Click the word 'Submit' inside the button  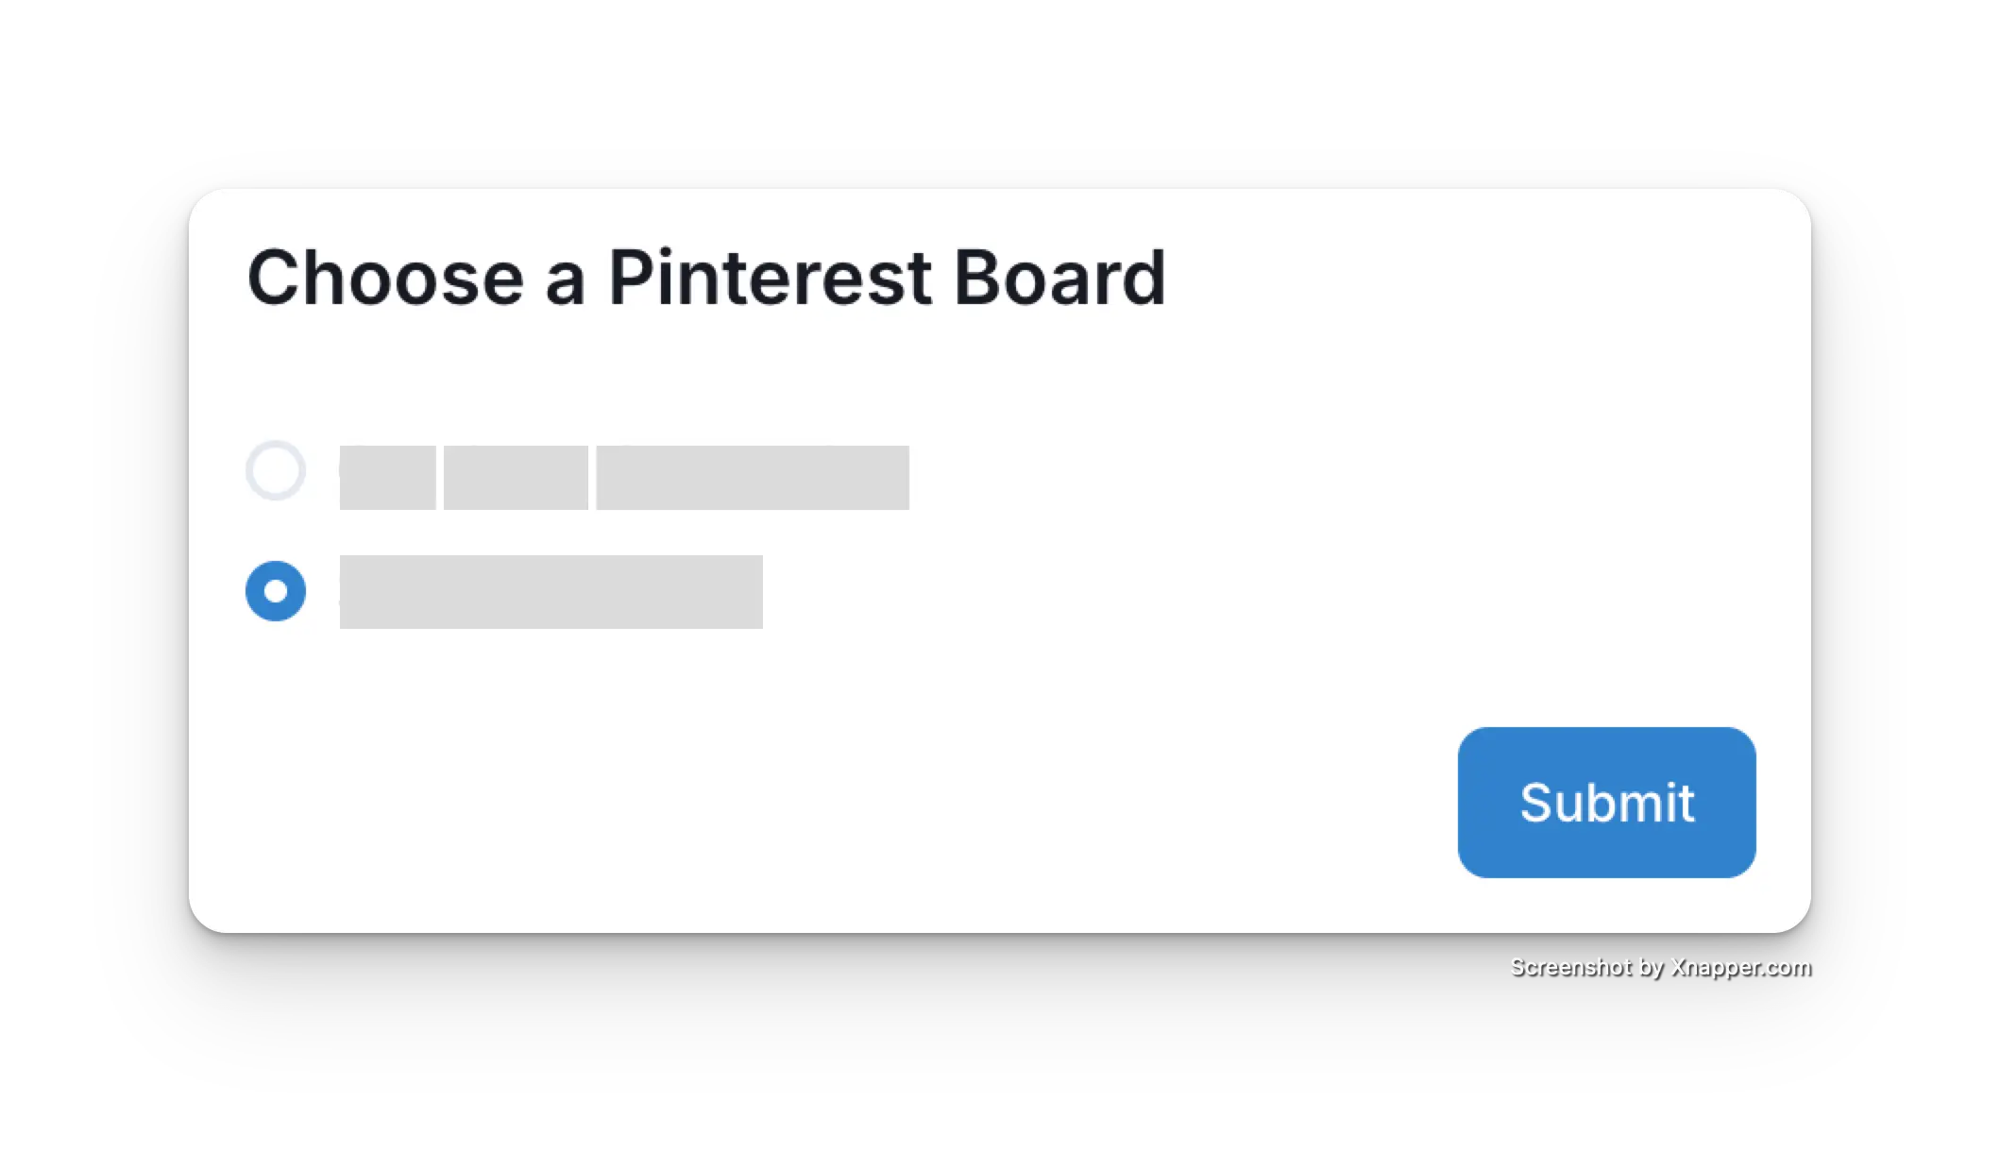tap(1605, 802)
